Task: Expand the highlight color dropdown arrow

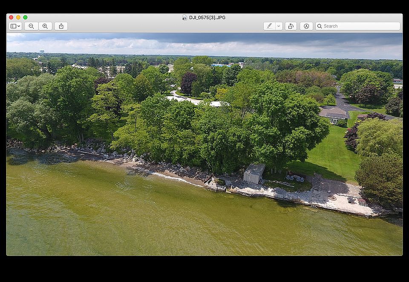Action: point(279,26)
